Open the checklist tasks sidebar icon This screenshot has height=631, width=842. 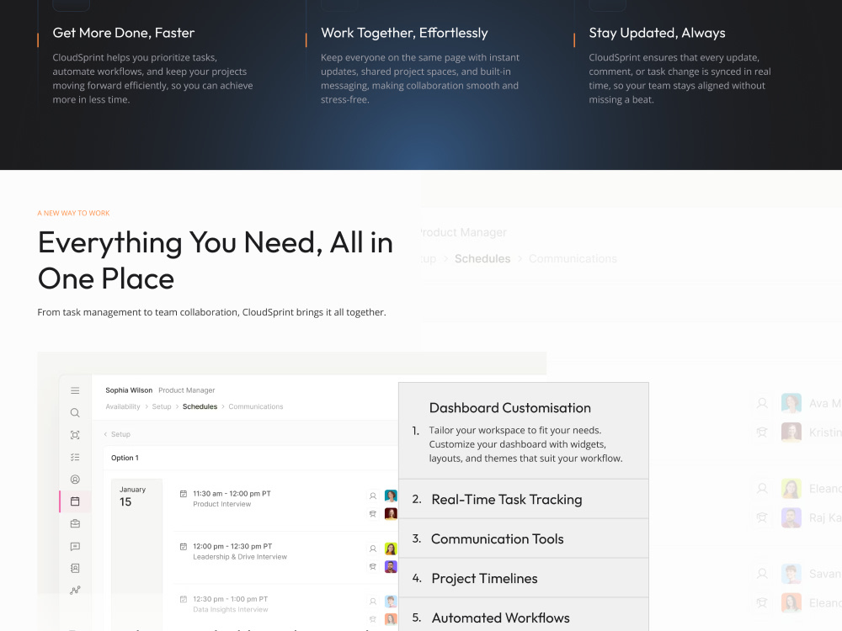75,457
